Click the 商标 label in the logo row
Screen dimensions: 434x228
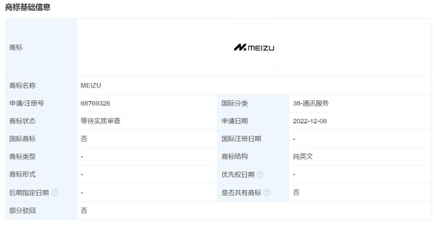point(16,47)
